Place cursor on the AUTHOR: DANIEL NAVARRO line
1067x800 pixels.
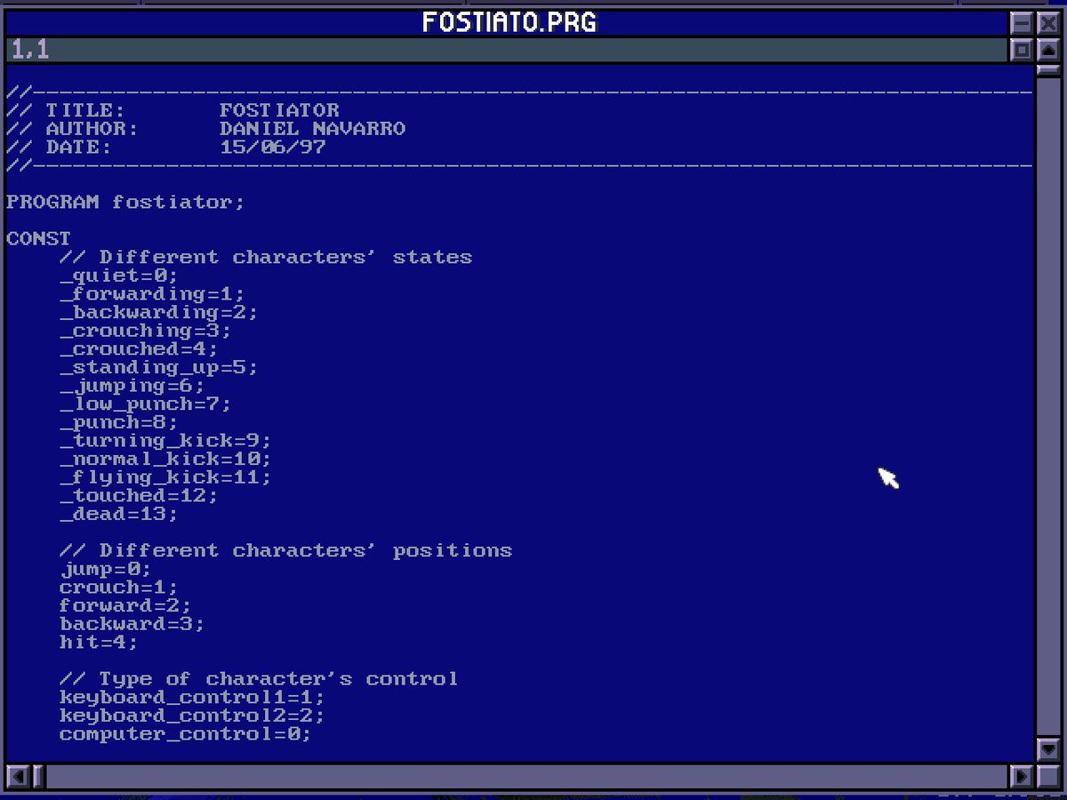pyautogui.click(x=206, y=129)
